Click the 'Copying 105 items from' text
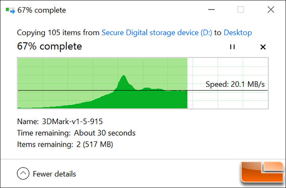The width and height of the screenshot is (286, 188). tap(58, 33)
